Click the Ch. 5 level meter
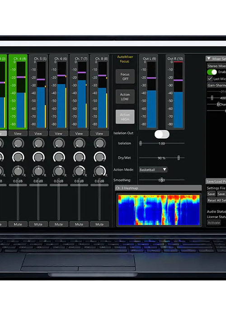 [x=41, y=94]
